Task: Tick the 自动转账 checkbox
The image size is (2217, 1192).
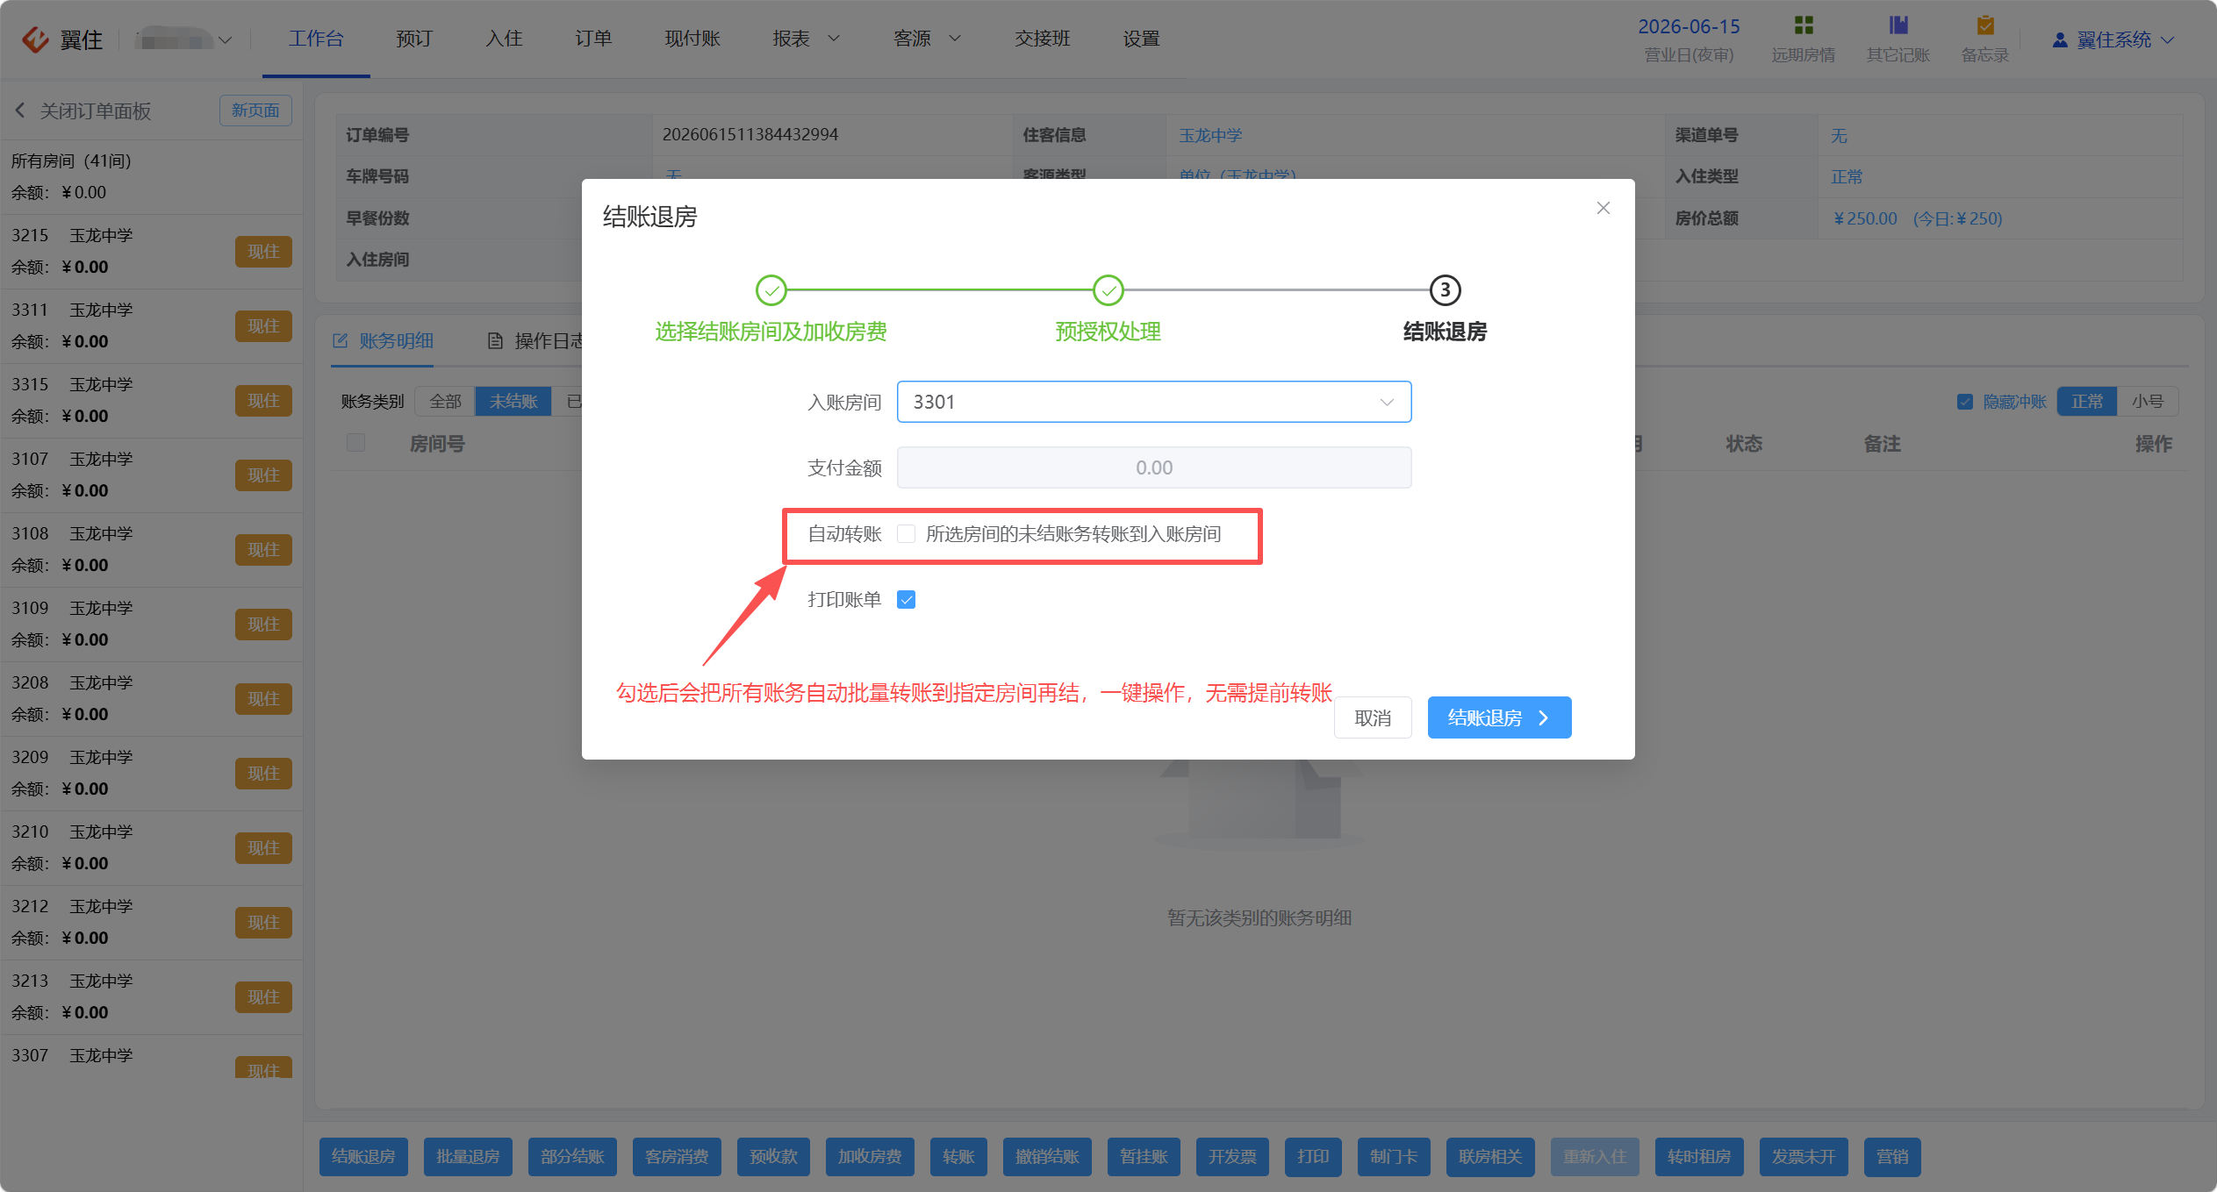Action: (x=906, y=534)
